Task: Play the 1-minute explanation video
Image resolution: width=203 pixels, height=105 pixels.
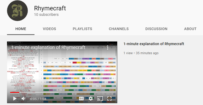Action: click(x=15, y=99)
